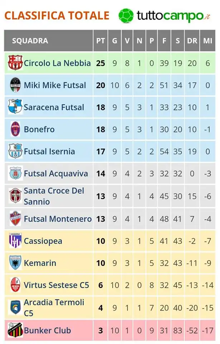Screen dimensions: 220x344
Task: Click the Bonefro club crest
Action: [15, 129]
